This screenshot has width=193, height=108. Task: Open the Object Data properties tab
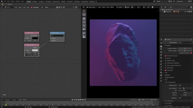[x=161, y=70]
